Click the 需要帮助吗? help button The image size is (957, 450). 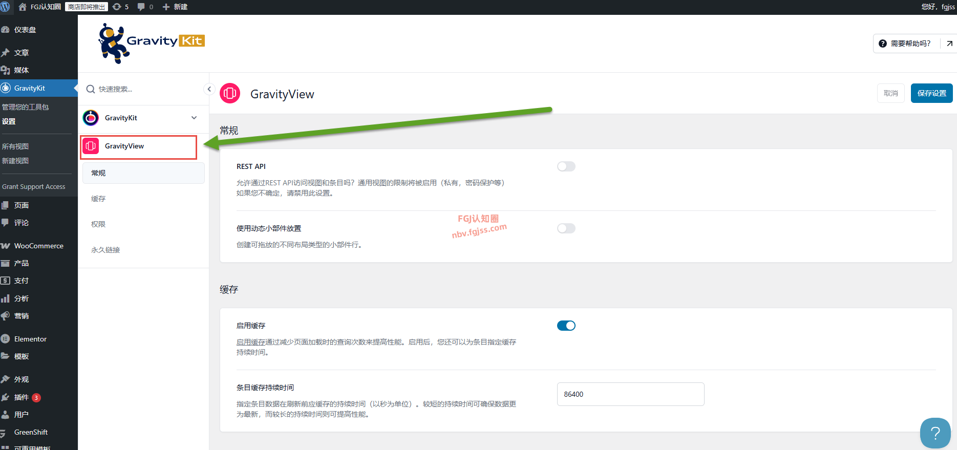907,44
